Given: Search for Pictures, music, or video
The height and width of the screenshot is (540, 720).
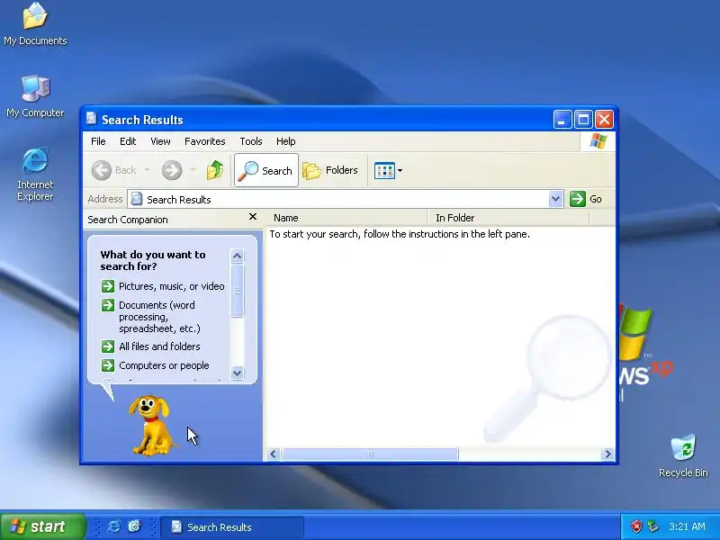Looking at the screenshot, I should 172,286.
